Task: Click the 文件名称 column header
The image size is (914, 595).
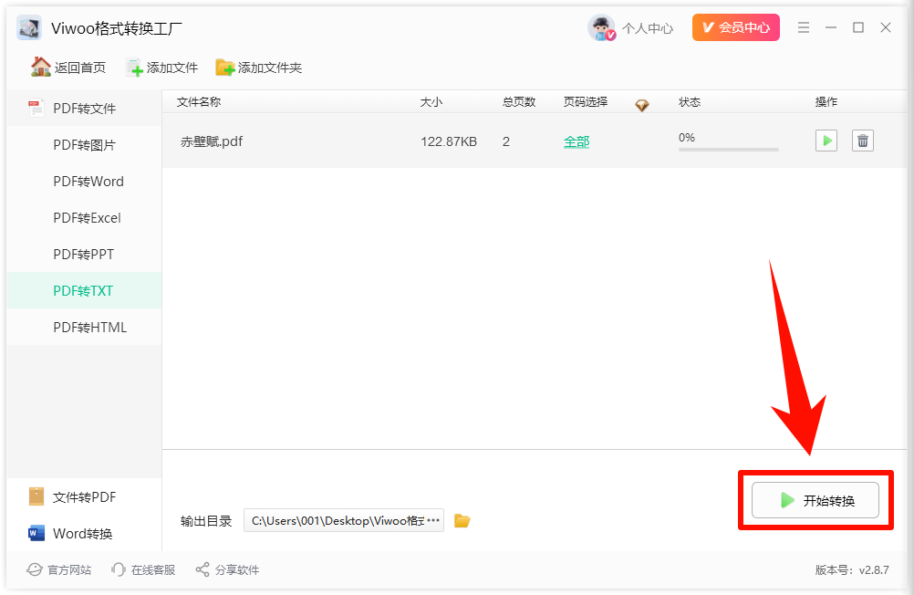Action: pyautogui.click(x=199, y=102)
